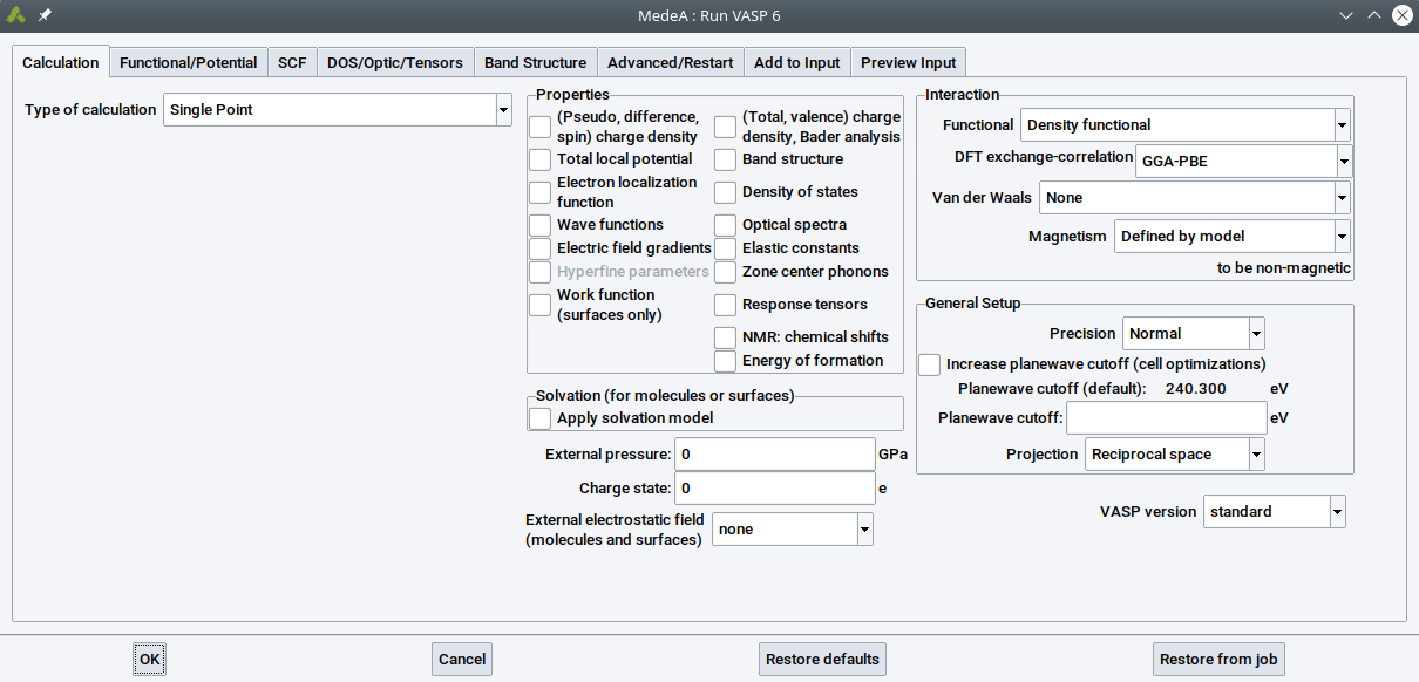
Task: Enable Elastic constants checkbox
Action: 725,248
